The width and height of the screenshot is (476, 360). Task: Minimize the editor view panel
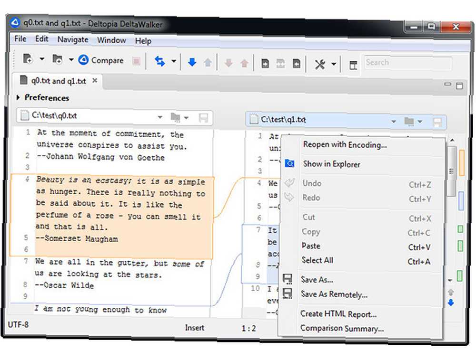[x=447, y=84]
